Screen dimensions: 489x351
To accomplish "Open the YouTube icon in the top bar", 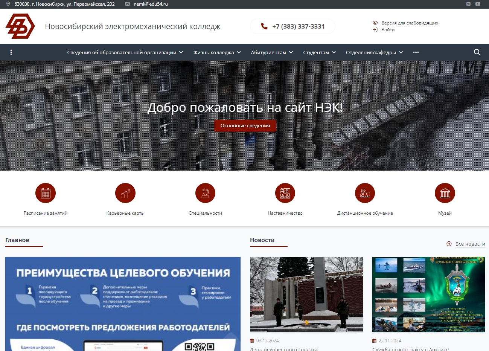I will pos(478,4).
